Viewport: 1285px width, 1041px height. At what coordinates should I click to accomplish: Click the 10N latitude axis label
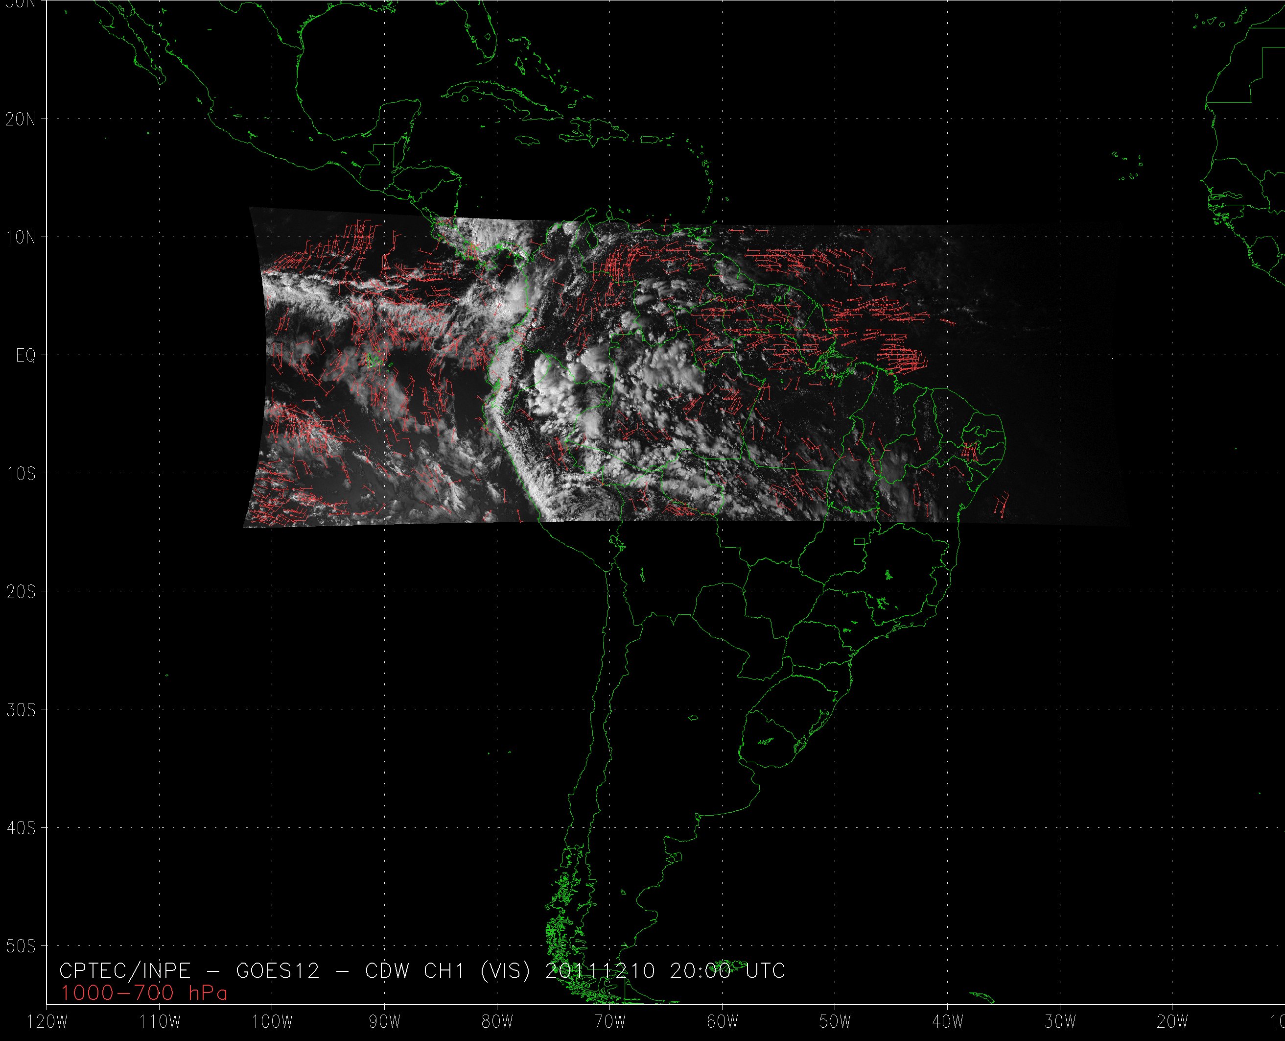(x=21, y=238)
